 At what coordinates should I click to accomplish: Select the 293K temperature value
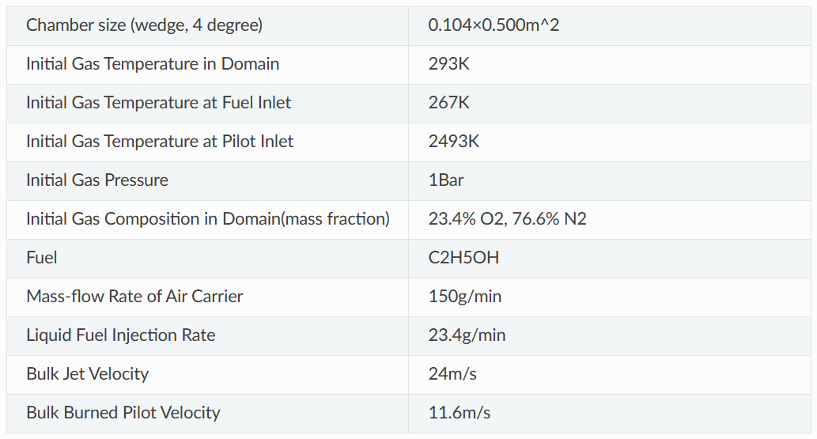[448, 63]
